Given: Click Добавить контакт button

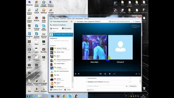Looking at the screenshot, I should [56, 90].
